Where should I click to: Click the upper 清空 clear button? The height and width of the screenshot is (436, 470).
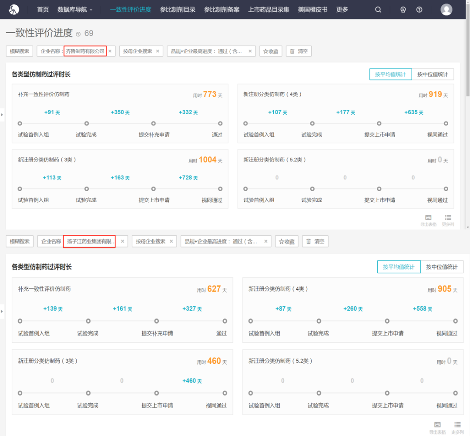(x=299, y=51)
